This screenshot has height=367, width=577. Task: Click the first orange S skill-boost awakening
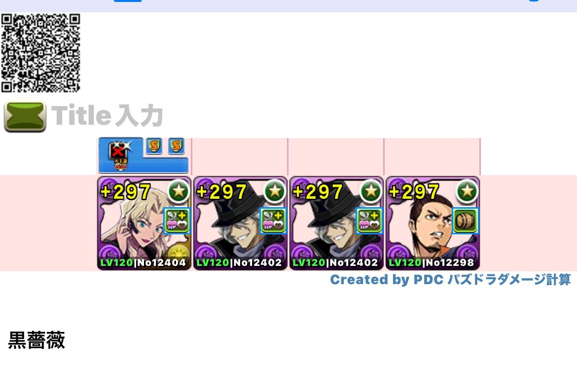coord(154,146)
